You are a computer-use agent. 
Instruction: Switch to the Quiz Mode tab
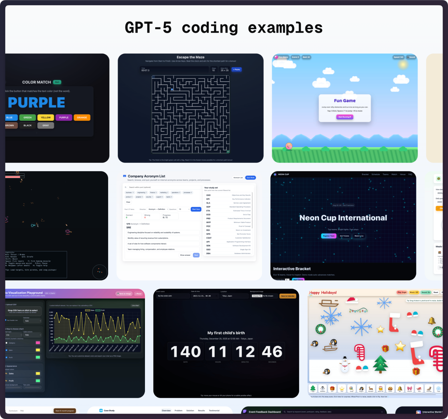(x=251, y=178)
